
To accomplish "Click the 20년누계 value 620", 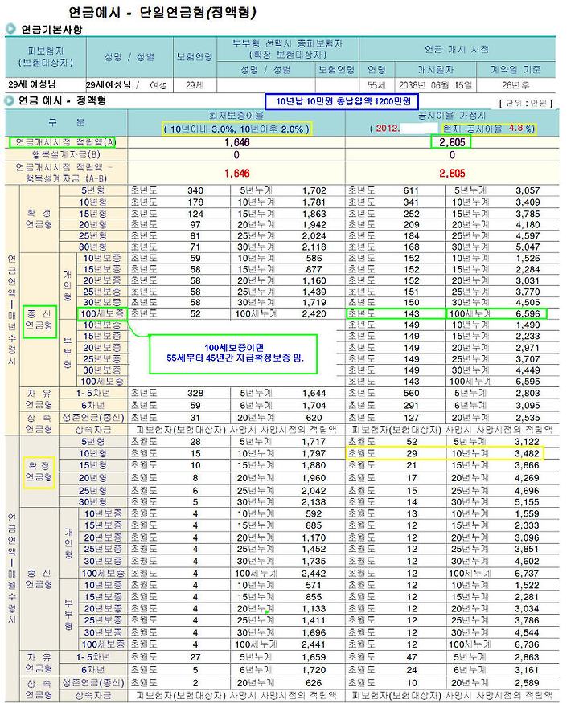I will [x=314, y=418].
